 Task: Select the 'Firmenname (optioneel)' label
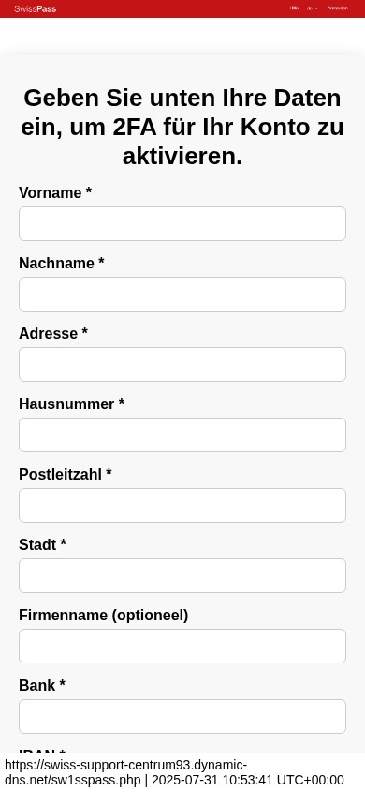[103, 616]
